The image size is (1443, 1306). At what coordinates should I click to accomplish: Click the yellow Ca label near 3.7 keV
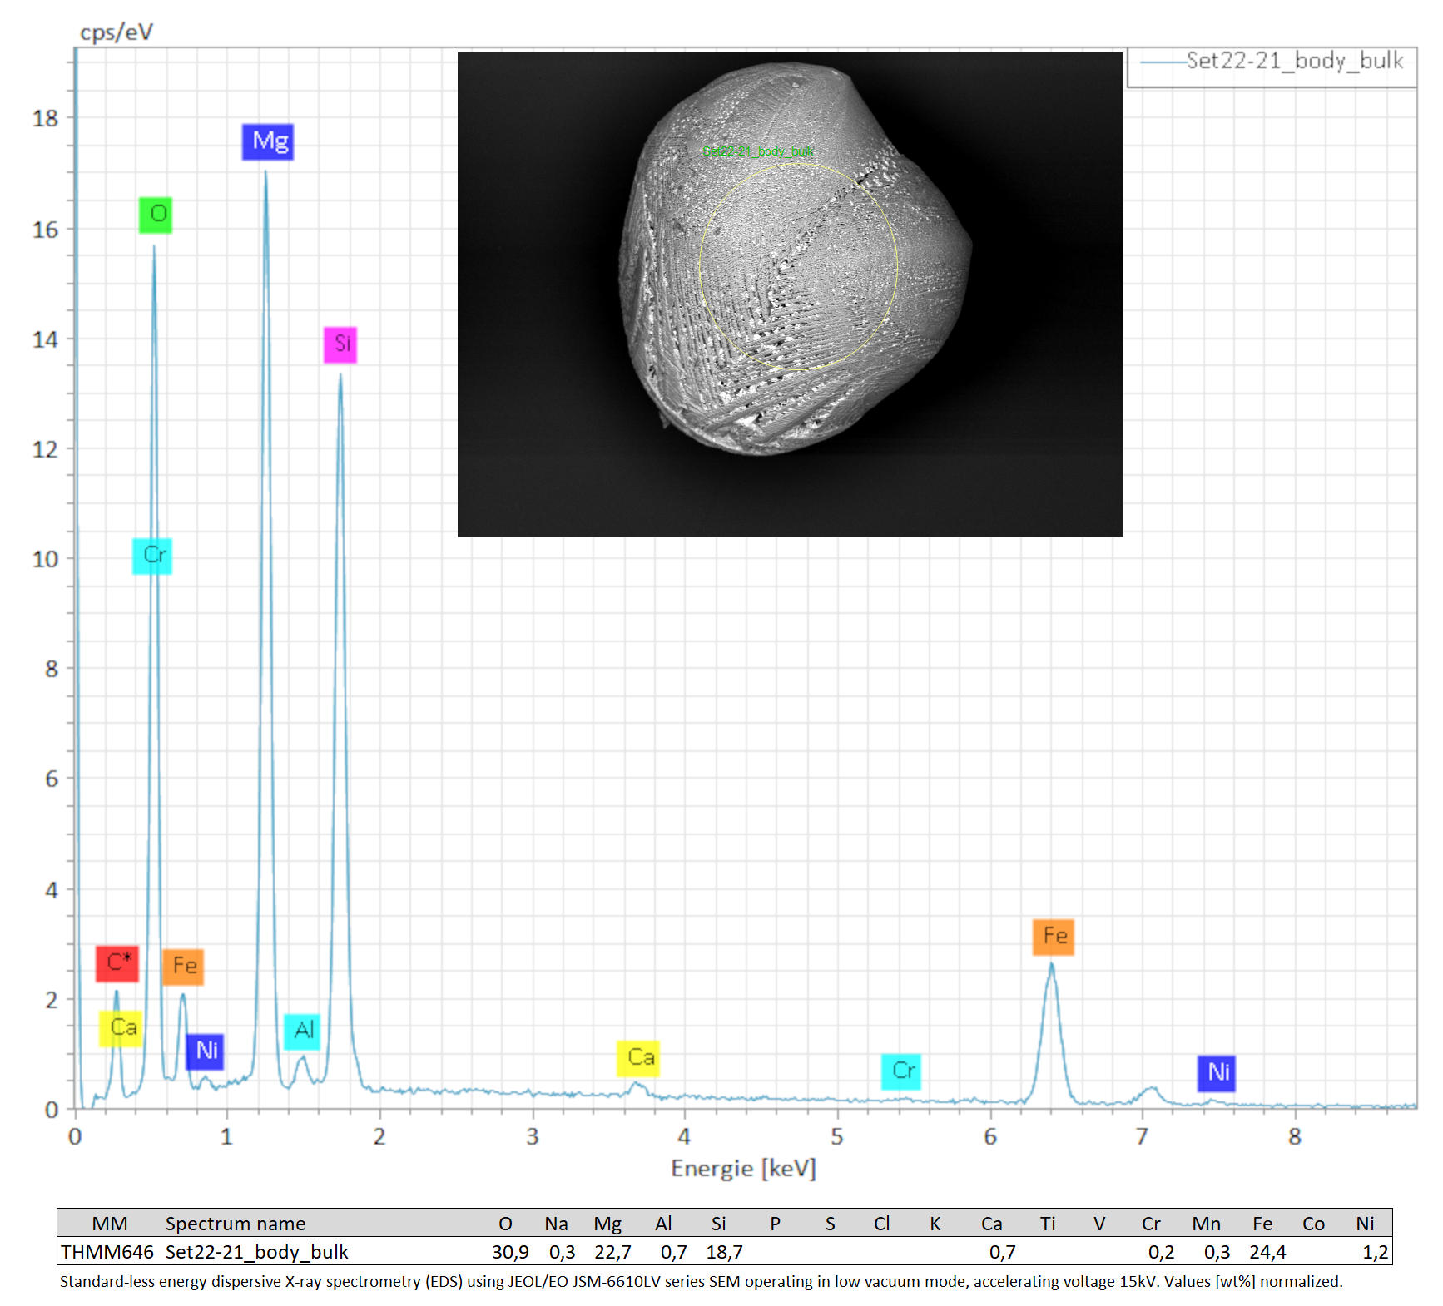pos(638,1059)
